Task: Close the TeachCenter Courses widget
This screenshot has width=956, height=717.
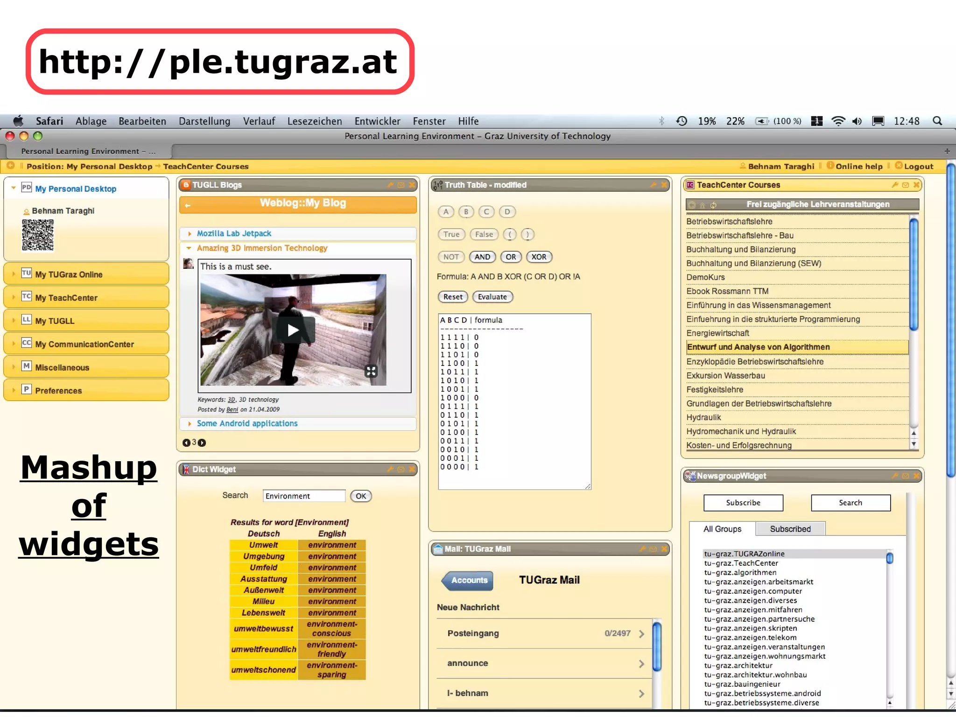Action: click(x=916, y=185)
